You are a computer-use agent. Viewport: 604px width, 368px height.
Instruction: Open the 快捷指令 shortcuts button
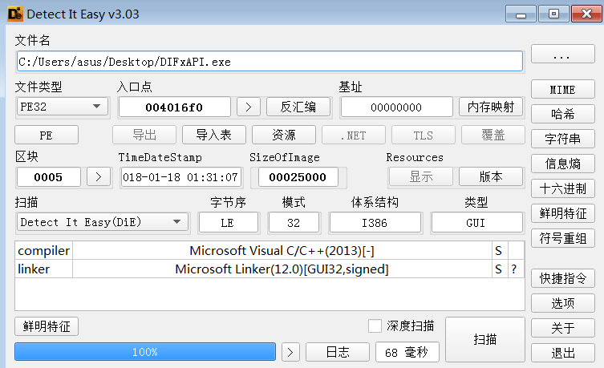pyautogui.click(x=563, y=278)
